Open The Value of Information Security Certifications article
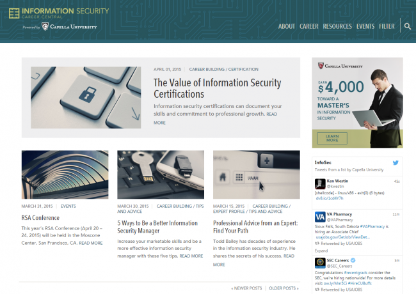This screenshot has width=416, height=294. (x=217, y=88)
